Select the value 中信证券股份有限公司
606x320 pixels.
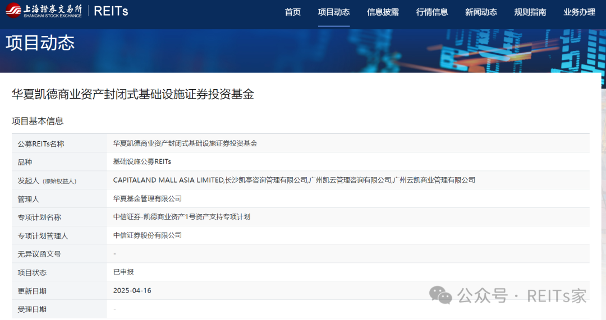[x=147, y=235]
